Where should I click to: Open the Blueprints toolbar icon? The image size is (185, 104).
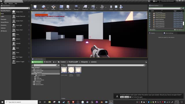[x=85, y=8]
